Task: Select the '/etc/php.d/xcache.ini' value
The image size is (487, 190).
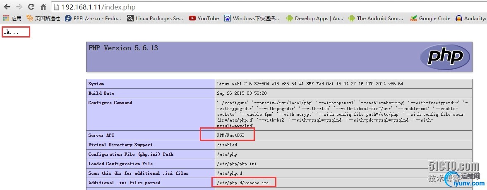Action: (242, 183)
